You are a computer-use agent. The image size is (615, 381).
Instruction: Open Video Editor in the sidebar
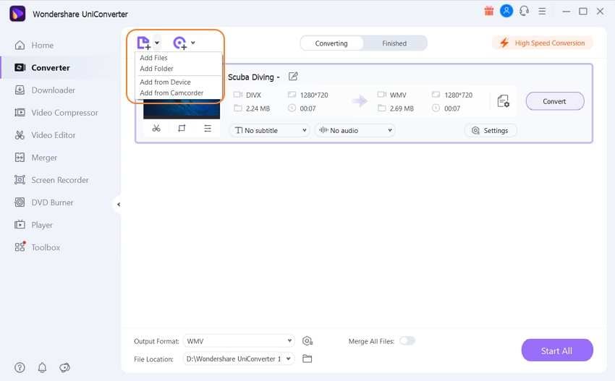point(54,135)
